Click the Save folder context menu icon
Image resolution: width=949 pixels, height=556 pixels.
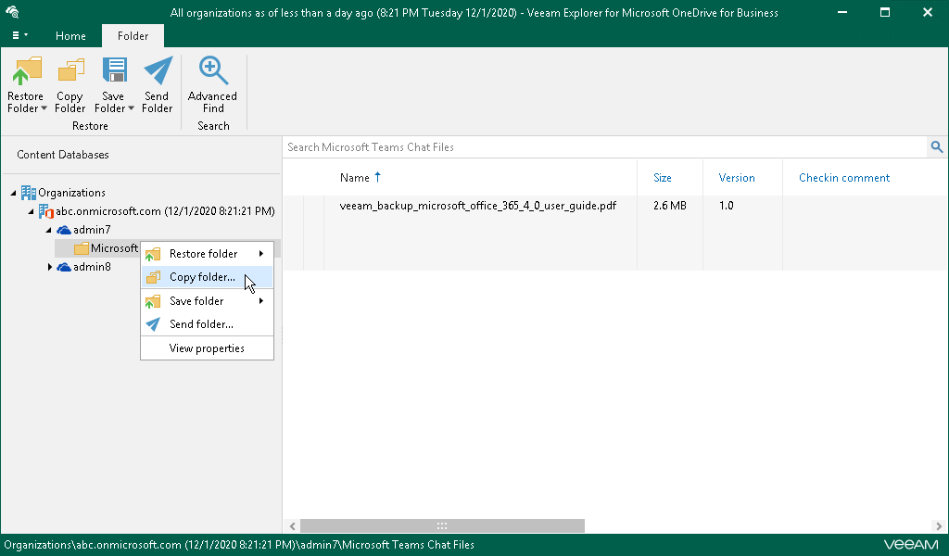click(153, 301)
